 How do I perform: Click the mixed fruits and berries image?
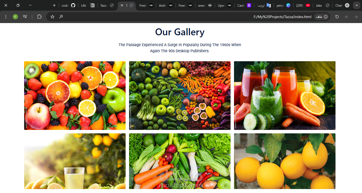[75, 95]
